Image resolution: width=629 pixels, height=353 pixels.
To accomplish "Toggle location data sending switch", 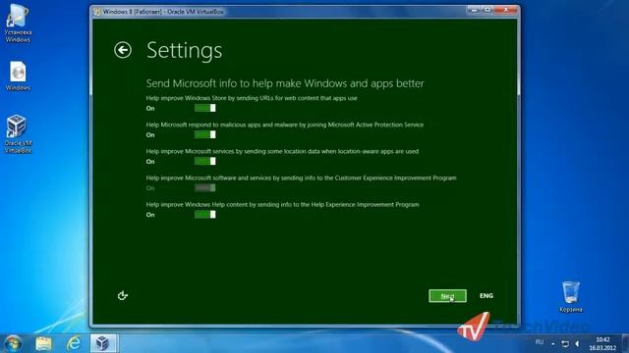I will tap(205, 161).
